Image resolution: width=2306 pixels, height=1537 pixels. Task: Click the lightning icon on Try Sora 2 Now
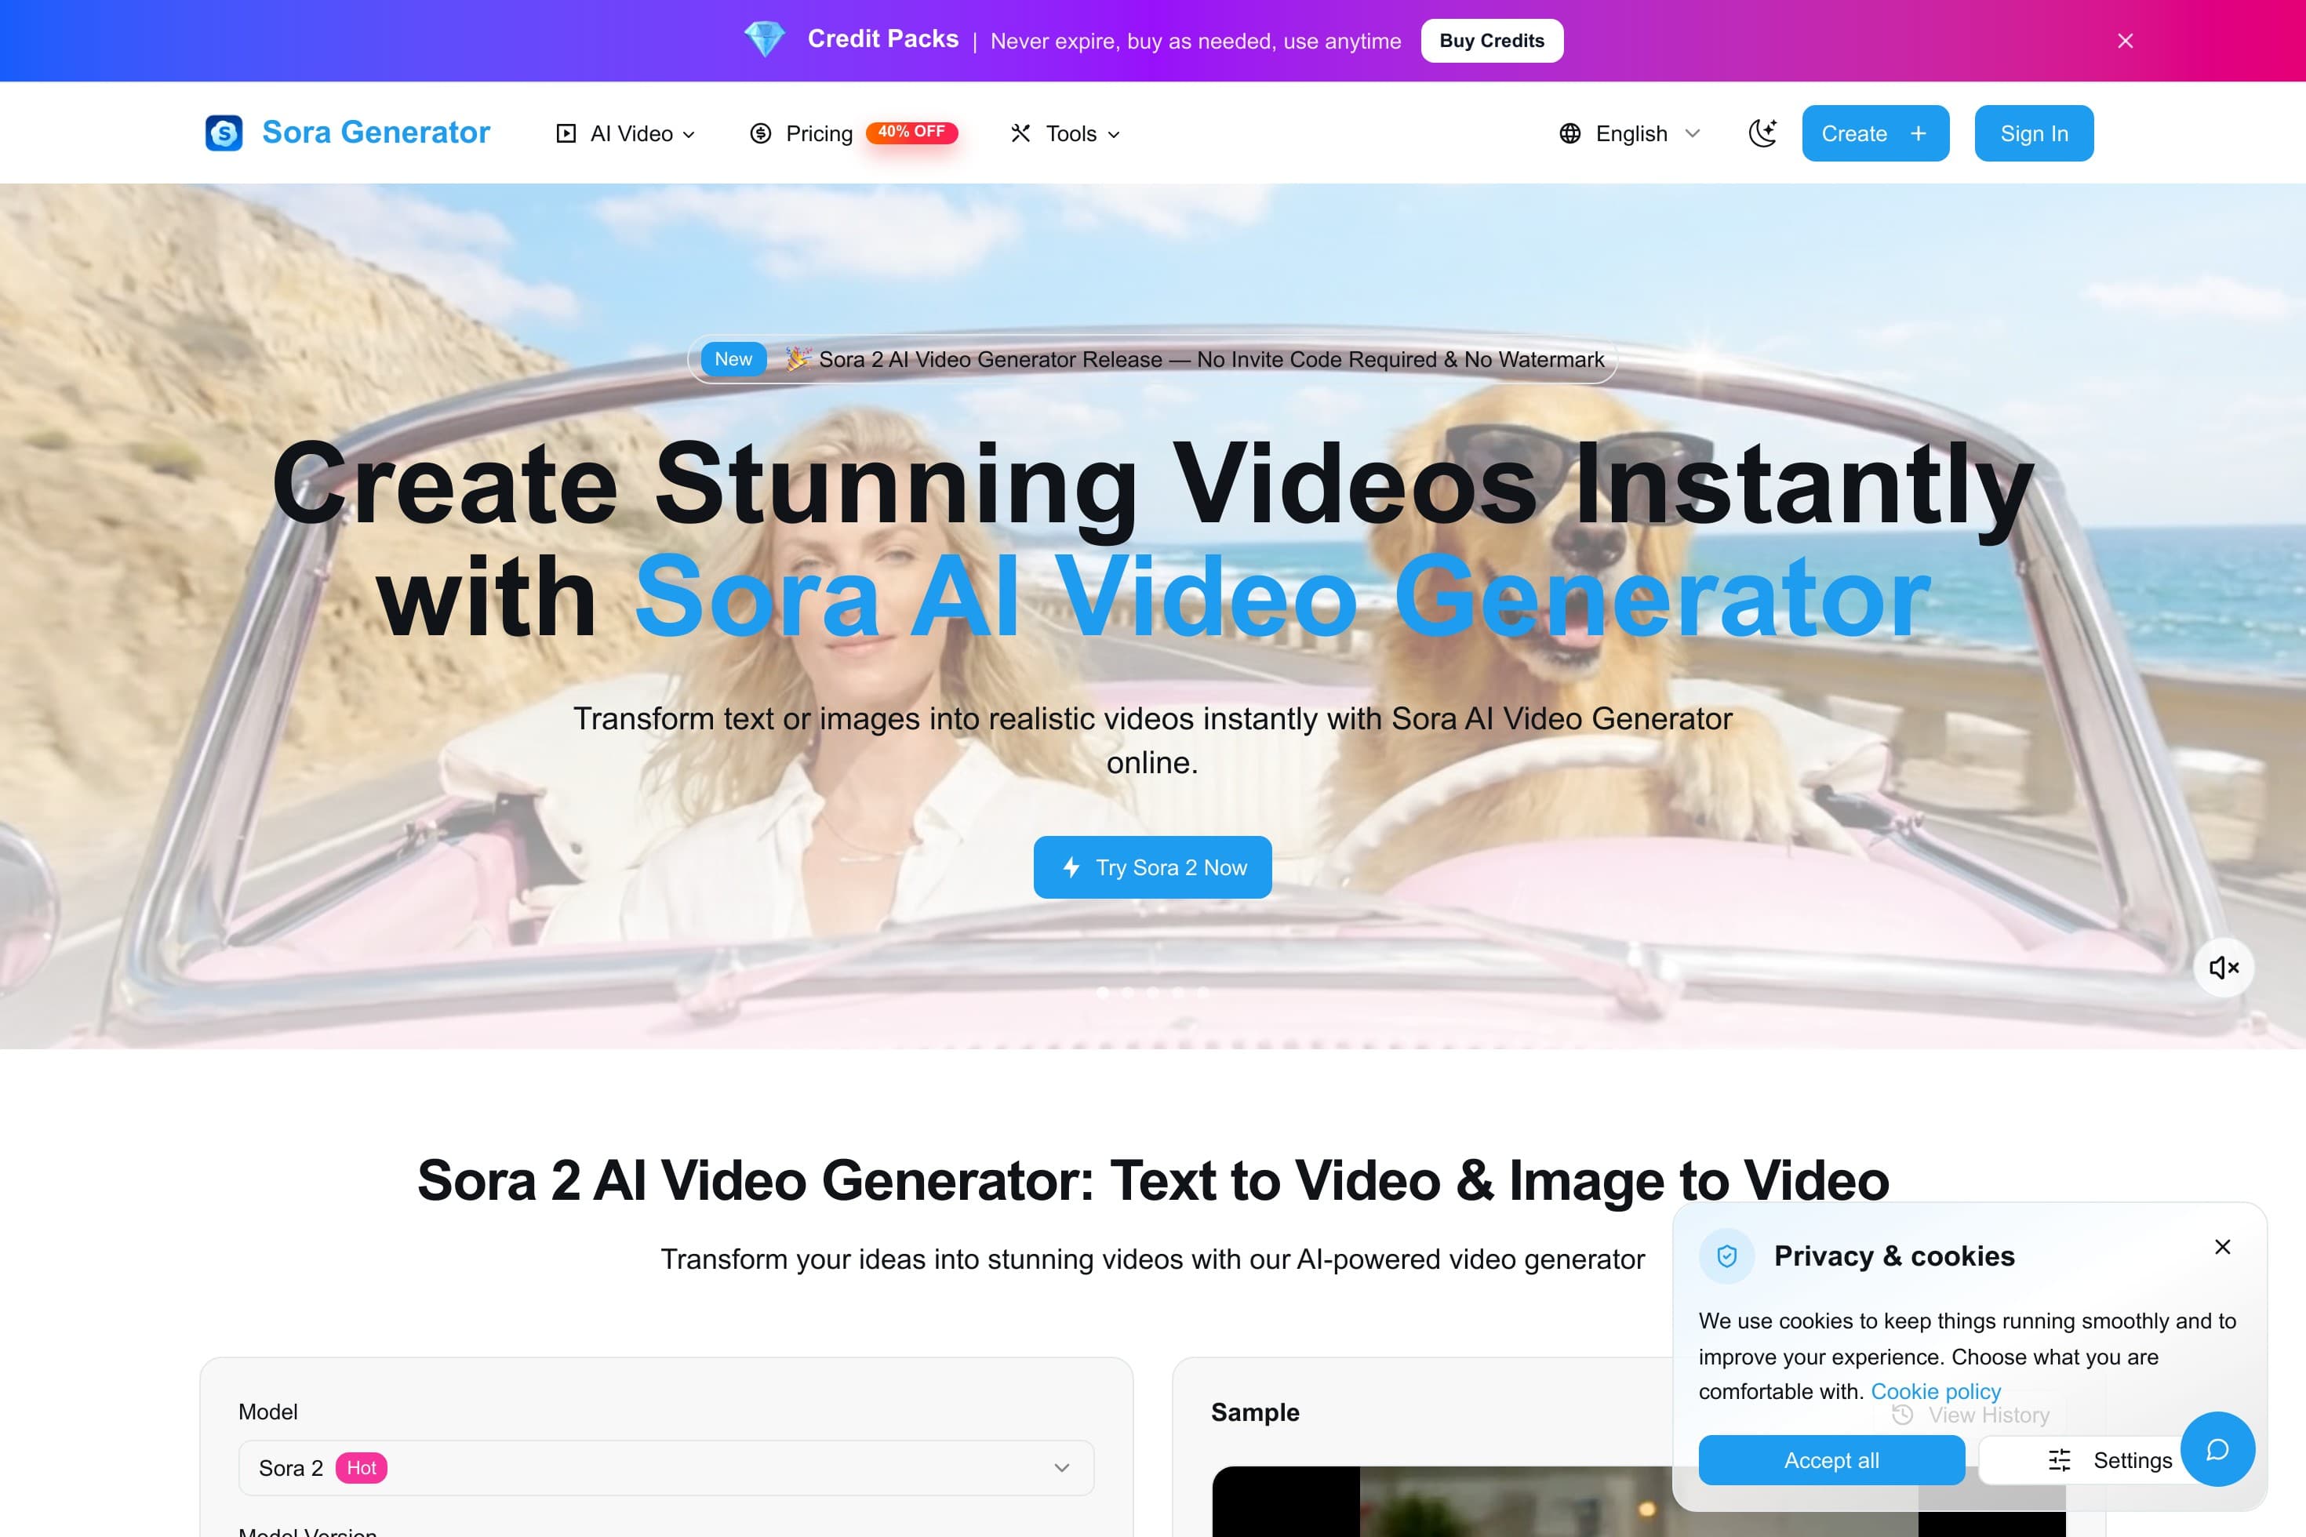[x=1070, y=867]
